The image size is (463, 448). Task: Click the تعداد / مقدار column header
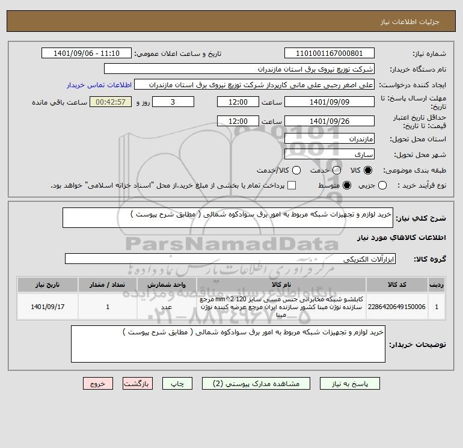tap(108, 284)
